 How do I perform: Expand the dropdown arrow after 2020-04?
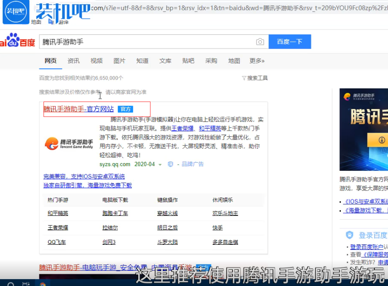[160, 165]
